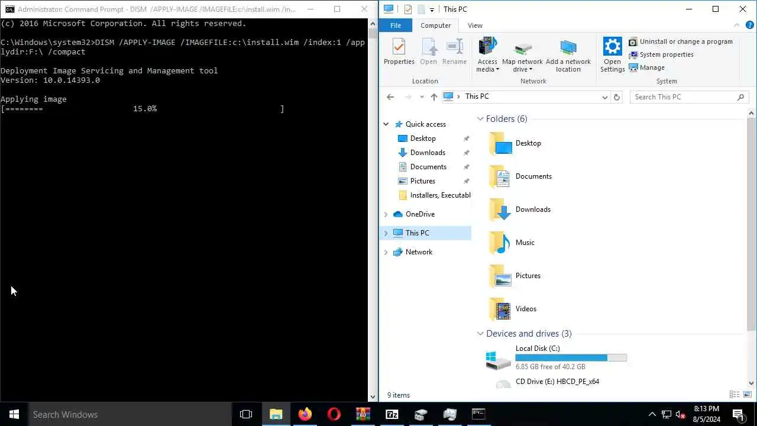Open Customize Quick Access Toolbar dropdown
Viewport: 757px width, 426px height.
(x=432, y=9)
